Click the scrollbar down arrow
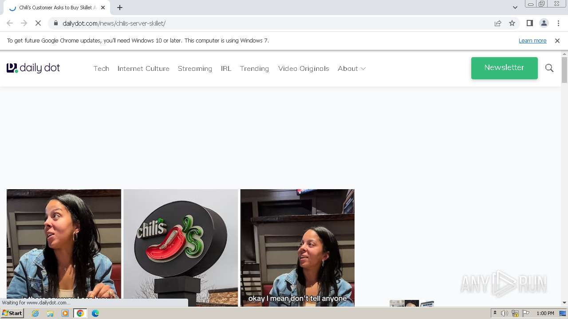This screenshot has width=568, height=319. click(x=564, y=303)
